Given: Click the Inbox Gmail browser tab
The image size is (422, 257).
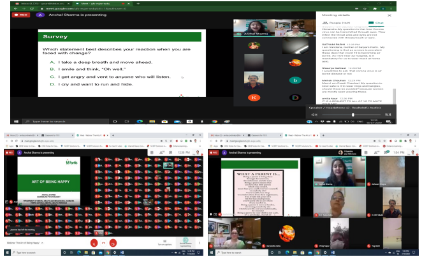Looking at the screenshot, I should 19,136.
